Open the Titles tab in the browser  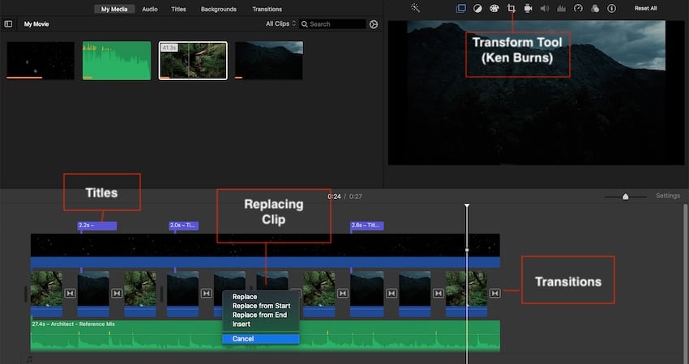coord(178,9)
